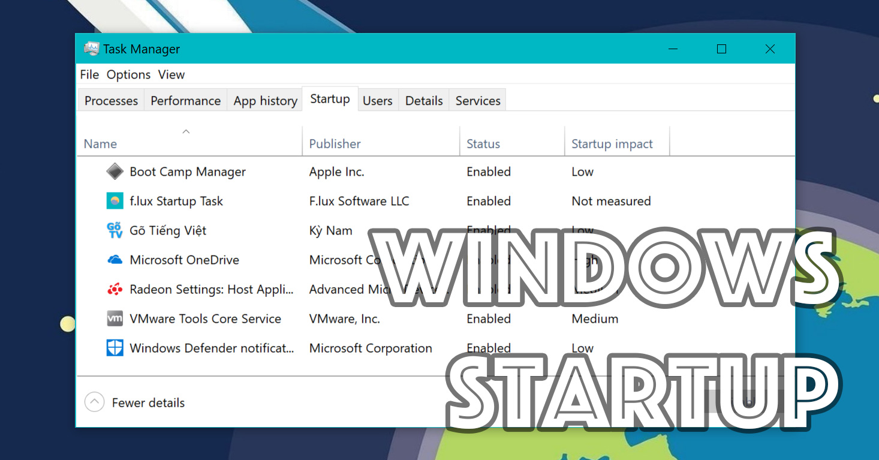Collapse view with Fewer details arrow
The width and height of the screenshot is (879, 460).
point(94,402)
